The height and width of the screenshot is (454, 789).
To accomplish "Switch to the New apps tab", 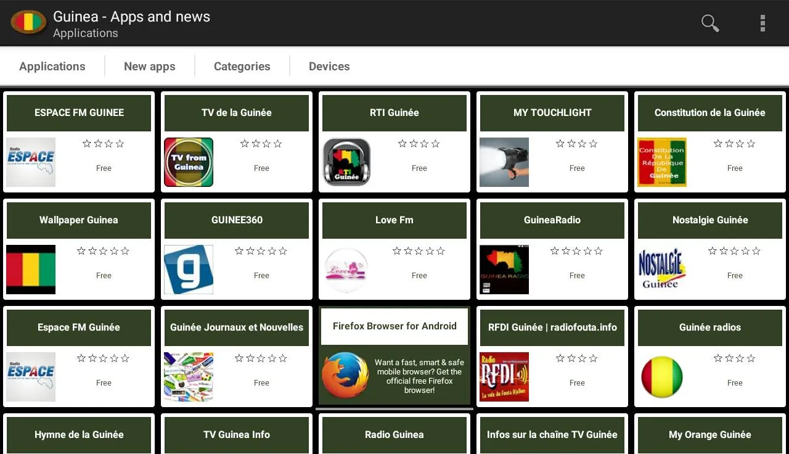I will click(x=150, y=66).
